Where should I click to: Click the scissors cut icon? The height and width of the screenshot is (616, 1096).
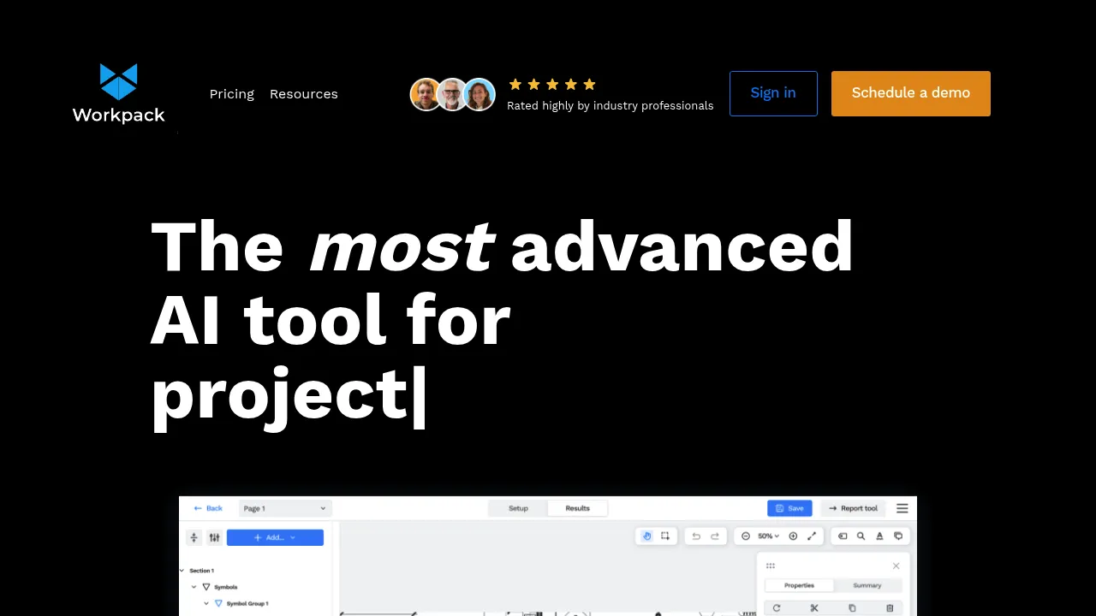[x=814, y=607]
